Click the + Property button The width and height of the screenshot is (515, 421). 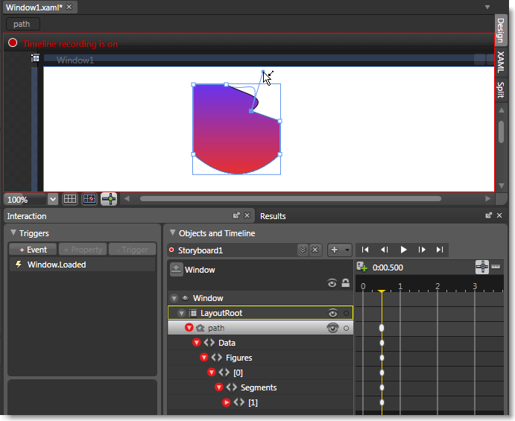pos(83,250)
